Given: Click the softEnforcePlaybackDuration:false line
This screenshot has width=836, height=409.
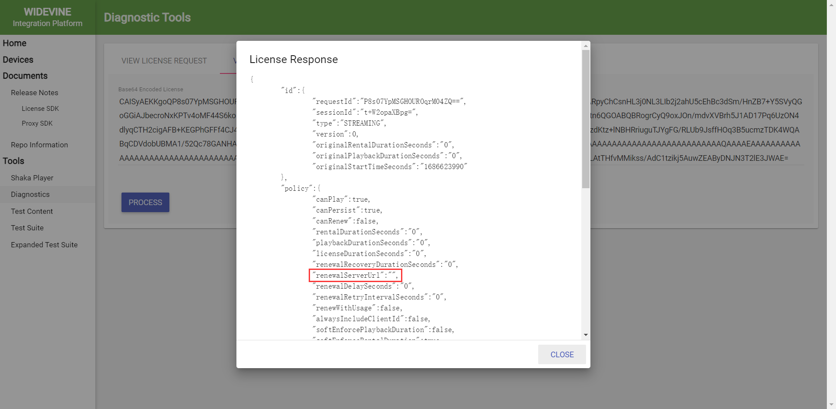Looking at the screenshot, I should tap(383, 330).
